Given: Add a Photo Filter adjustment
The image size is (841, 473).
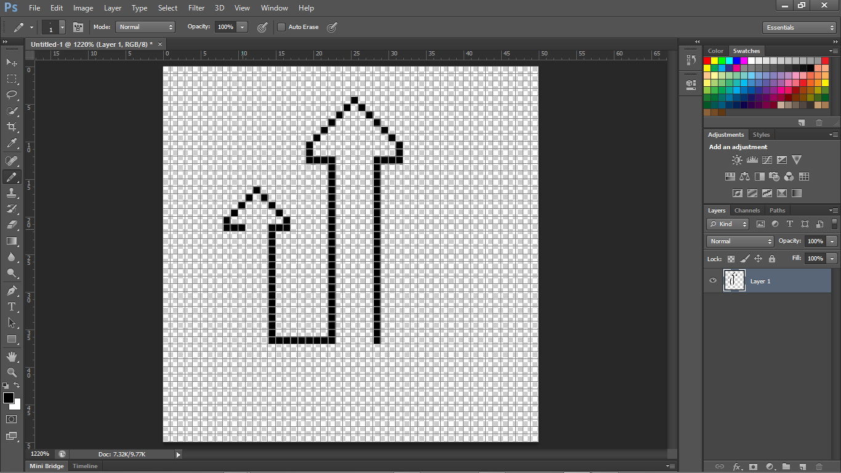Looking at the screenshot, I should point(775,176).
